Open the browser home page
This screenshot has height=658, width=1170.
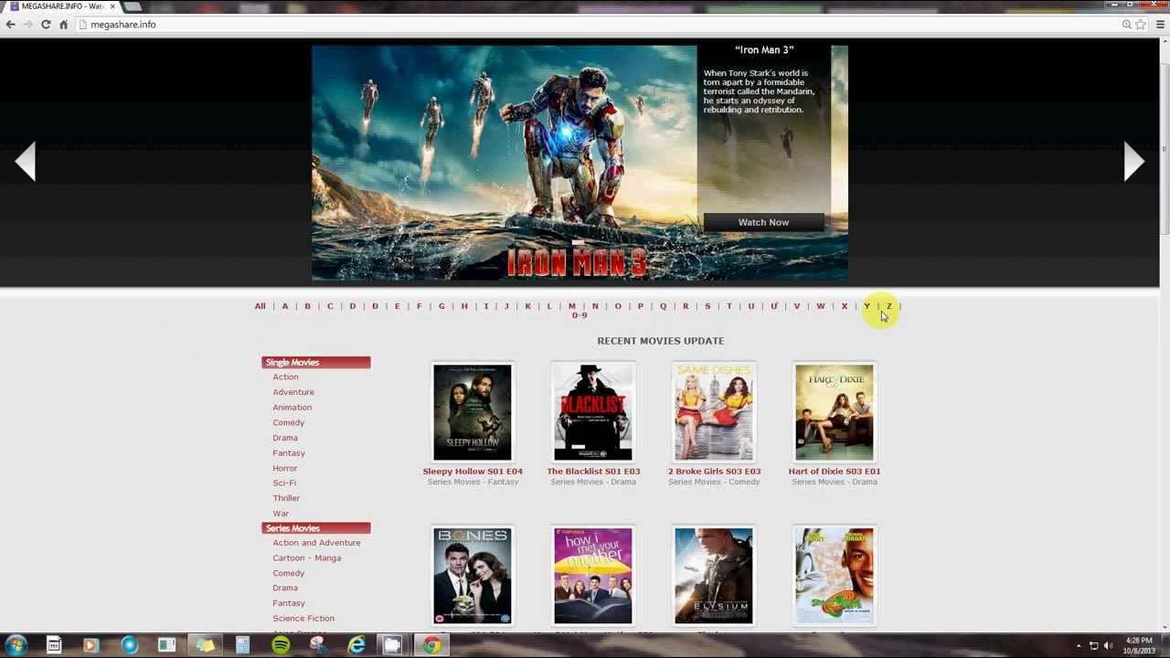click(63, 25)
